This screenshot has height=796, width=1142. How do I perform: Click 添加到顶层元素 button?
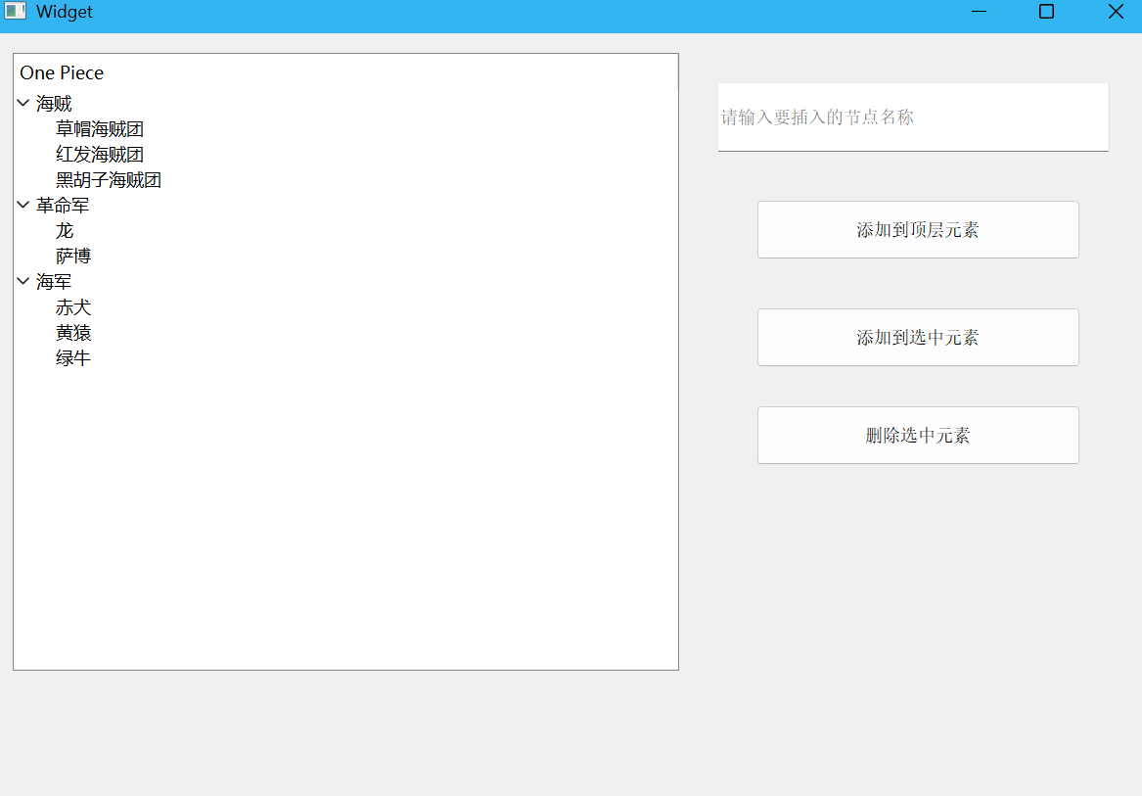point(918,230)
